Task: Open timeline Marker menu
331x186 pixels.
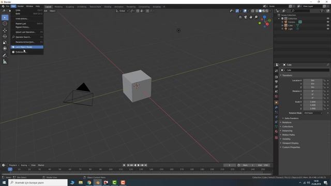Action: tap(41, 165)
